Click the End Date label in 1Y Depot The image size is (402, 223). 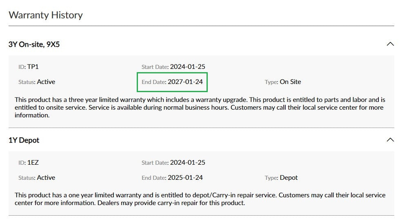(x=153, y=178)
